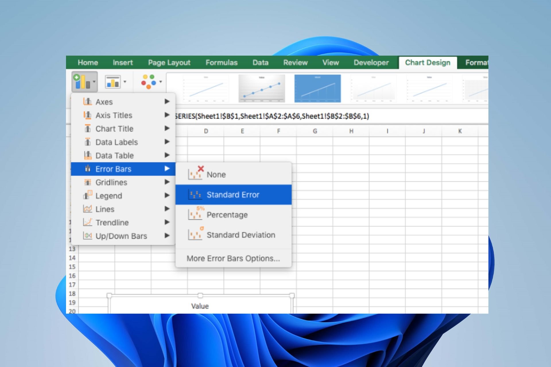Switch to the View tab
Image resolution: width=551 pixels, height=367 pixels.
click(x=331, y=63)
